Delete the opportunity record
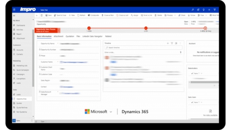Viewport: 231px width, 130px height. point(158,15)
